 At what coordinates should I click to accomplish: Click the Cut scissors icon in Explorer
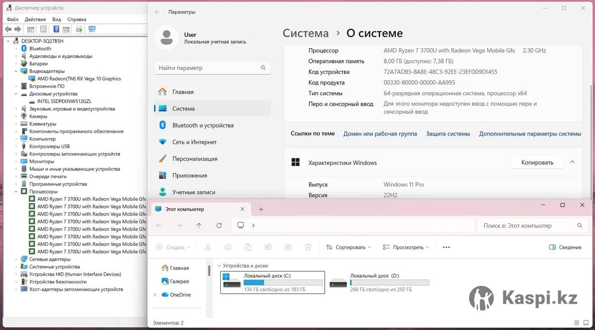tap(208, 247)
